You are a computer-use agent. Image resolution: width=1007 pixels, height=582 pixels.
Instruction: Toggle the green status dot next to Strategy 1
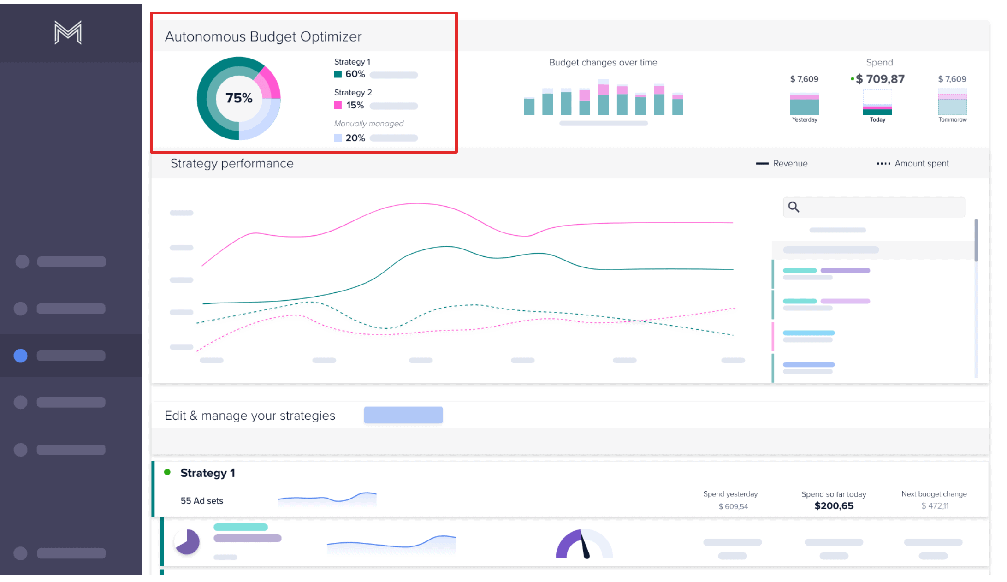[x=168, y=472]
